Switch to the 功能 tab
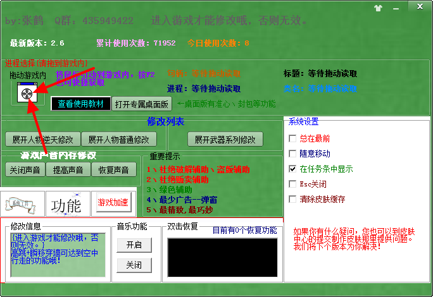The width and height of the screenshot is (433, 297). [68, 203]
